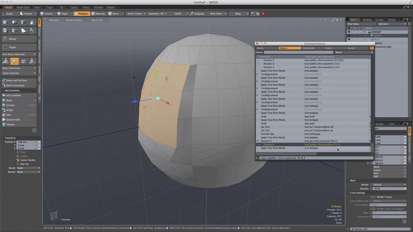Enable the Slip UVs checkbox

18,164
